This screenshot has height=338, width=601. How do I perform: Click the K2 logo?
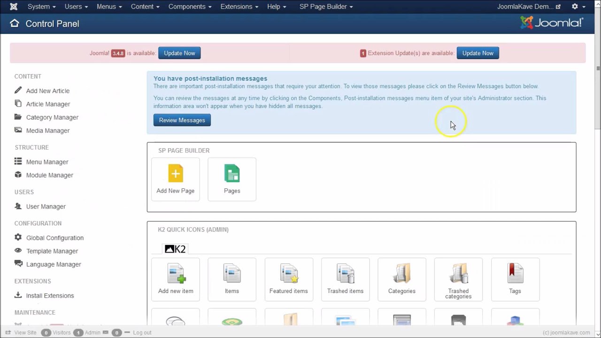(175, 249)
